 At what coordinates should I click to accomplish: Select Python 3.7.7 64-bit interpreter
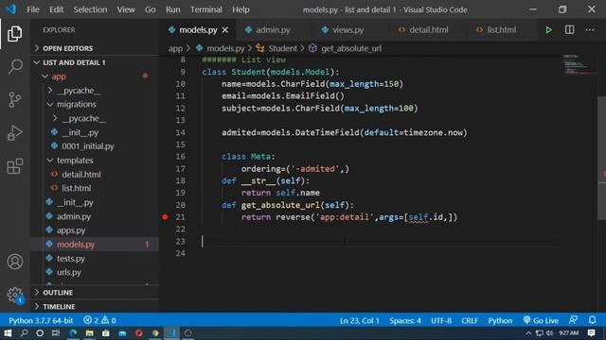coord(41,320)
